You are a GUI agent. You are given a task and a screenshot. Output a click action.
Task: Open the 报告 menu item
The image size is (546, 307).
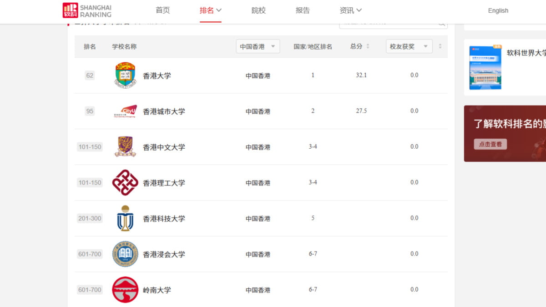click(303, 10)
